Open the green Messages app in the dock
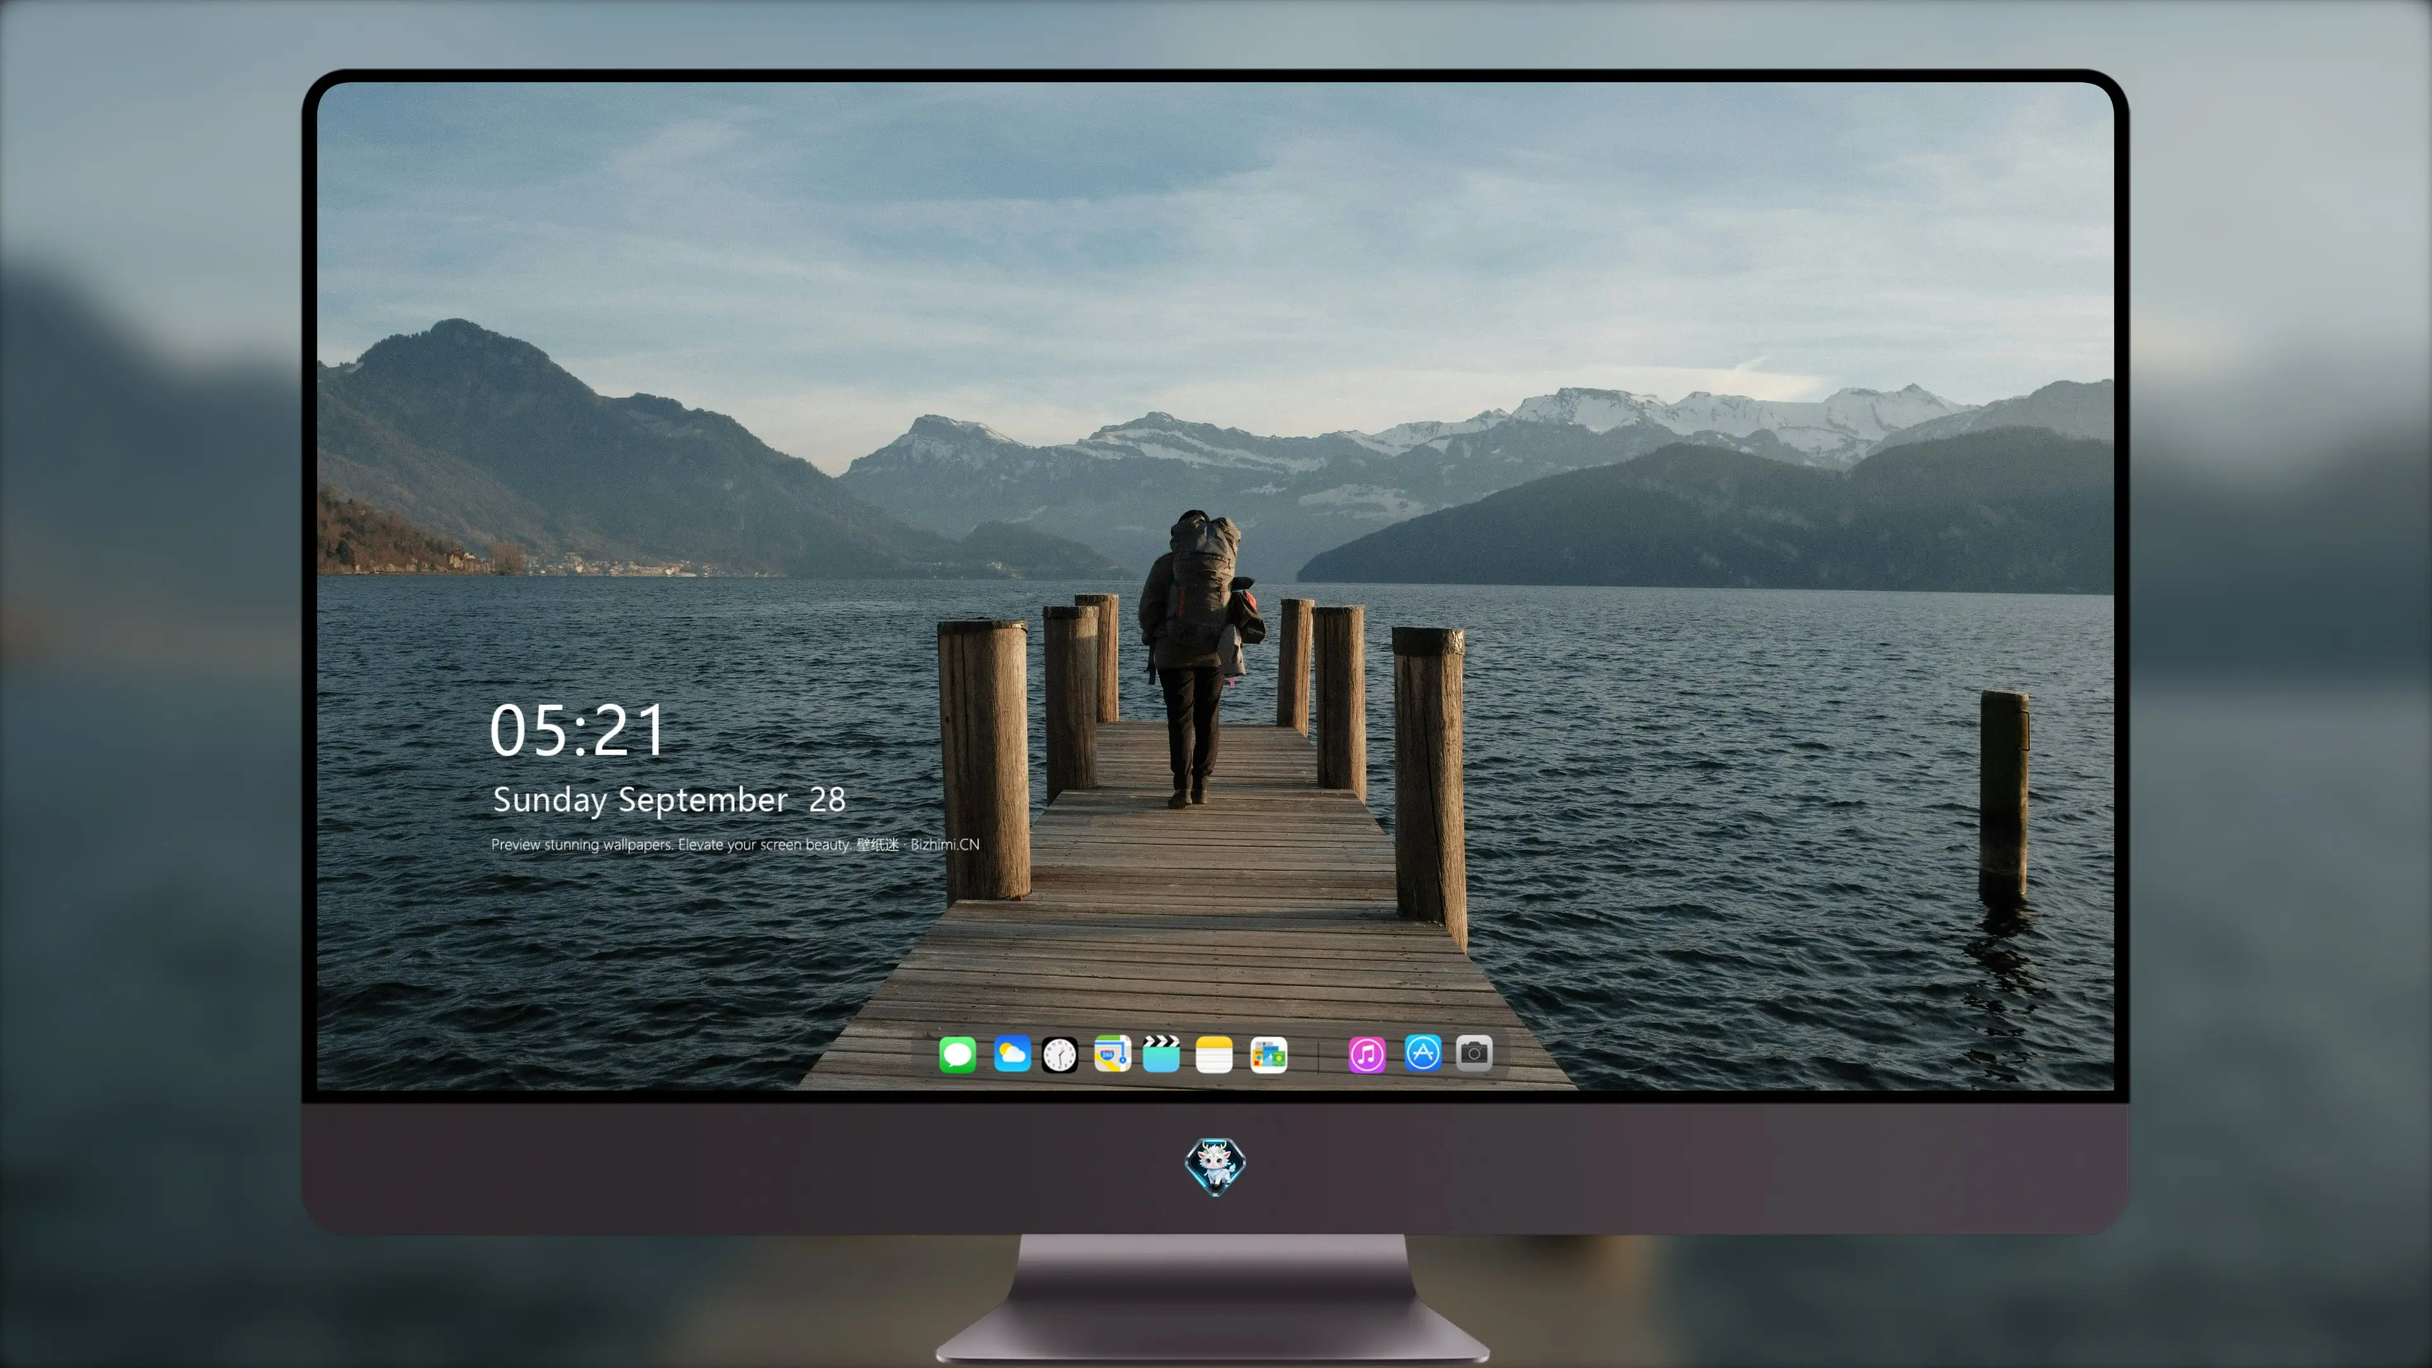The height and width of the screenshot is (1368, 2432). 956,1054
